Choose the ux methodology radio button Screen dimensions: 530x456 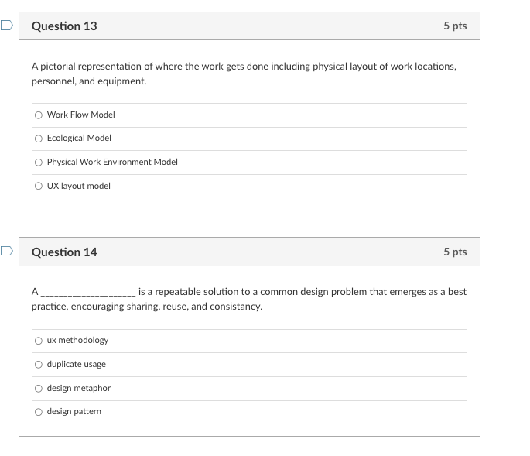[x=39, y=341]
